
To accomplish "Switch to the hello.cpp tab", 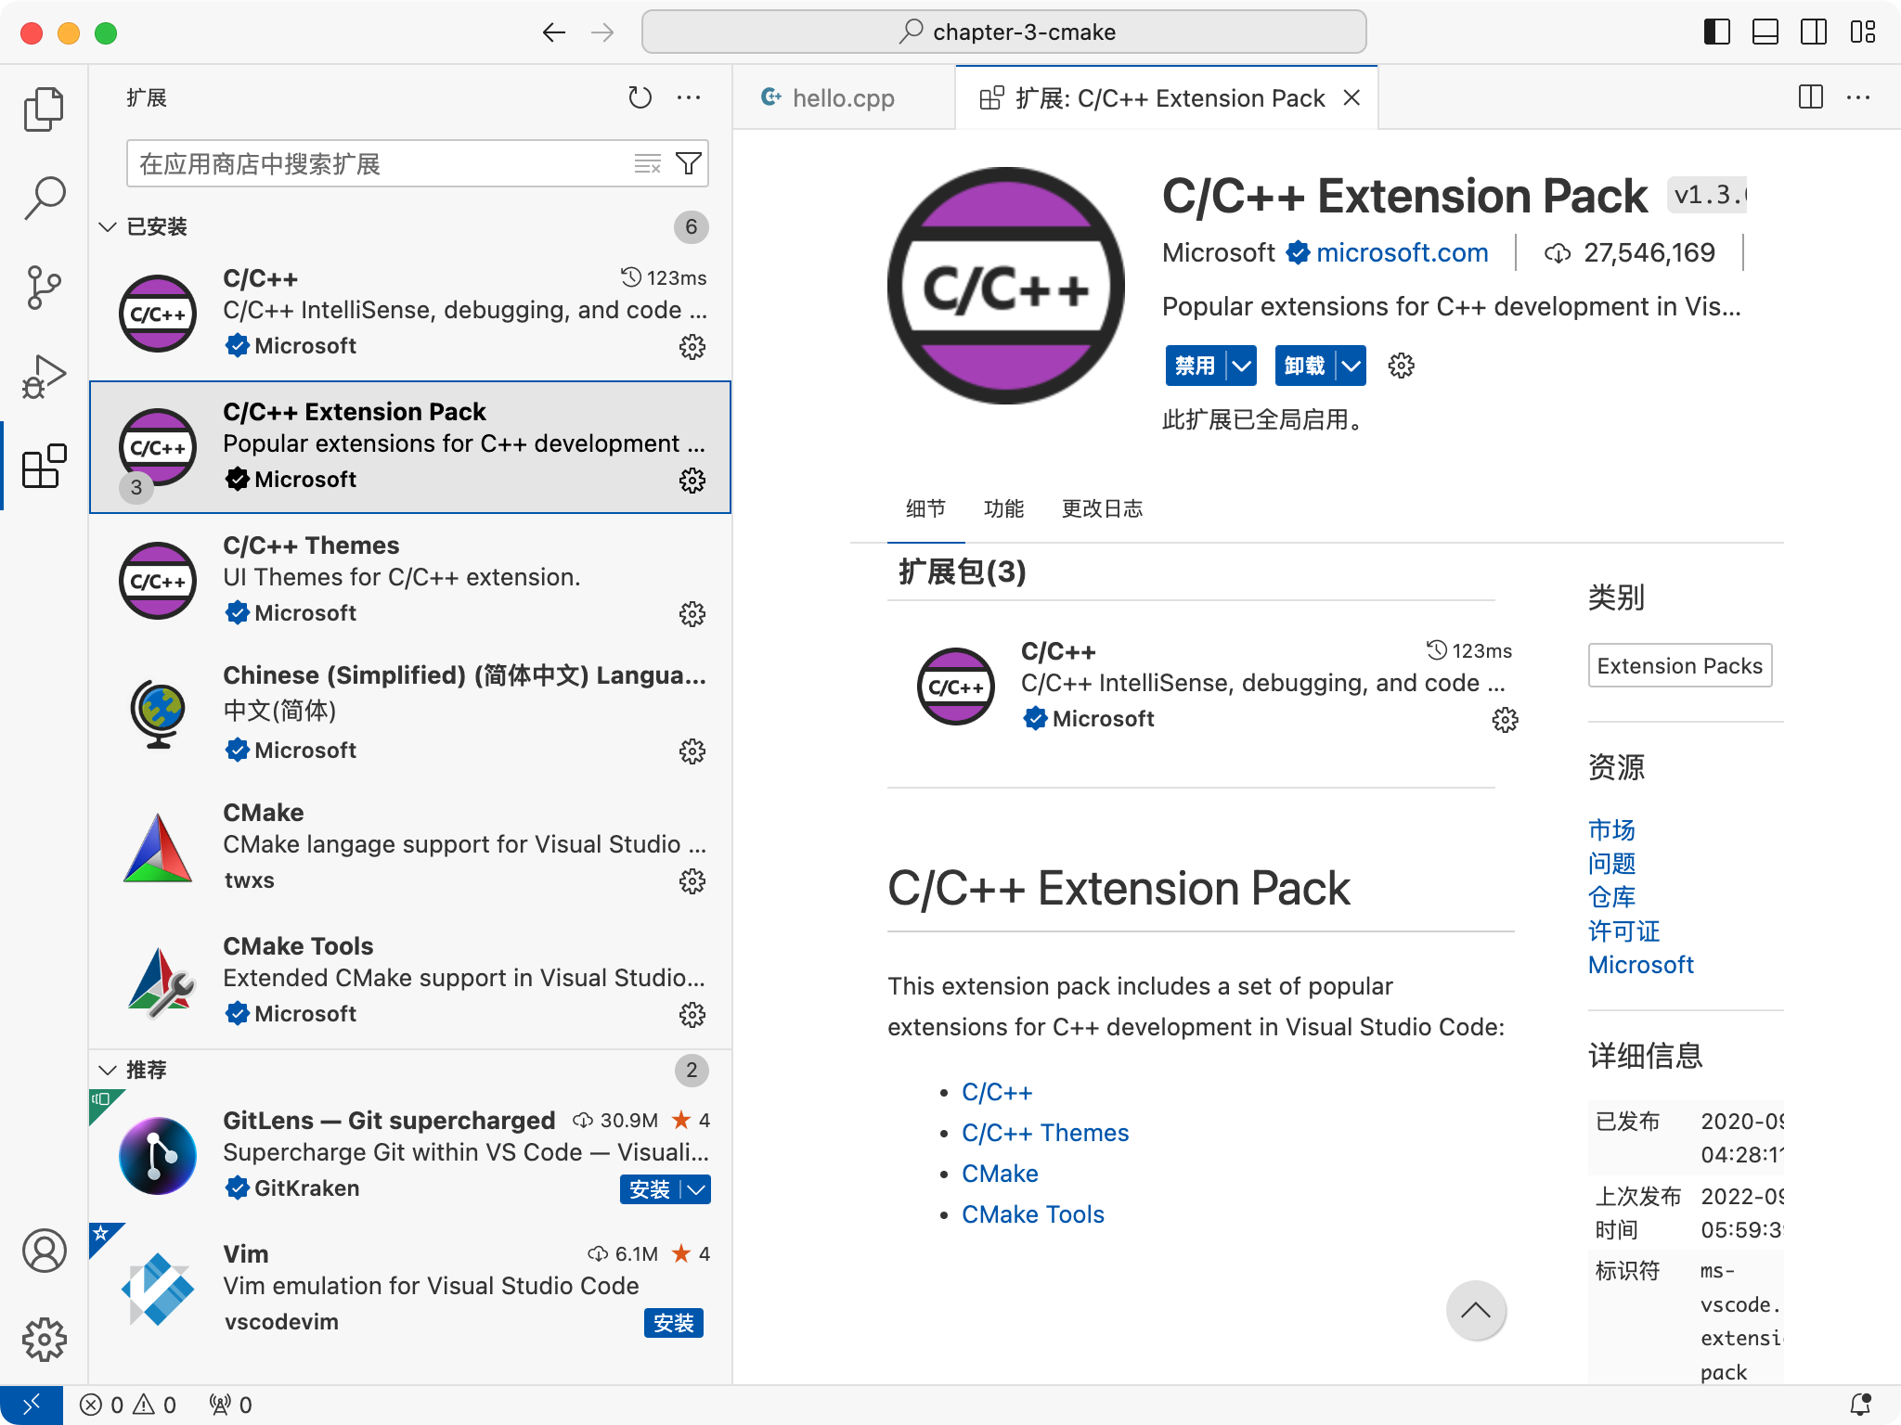I will coord(844,97).
